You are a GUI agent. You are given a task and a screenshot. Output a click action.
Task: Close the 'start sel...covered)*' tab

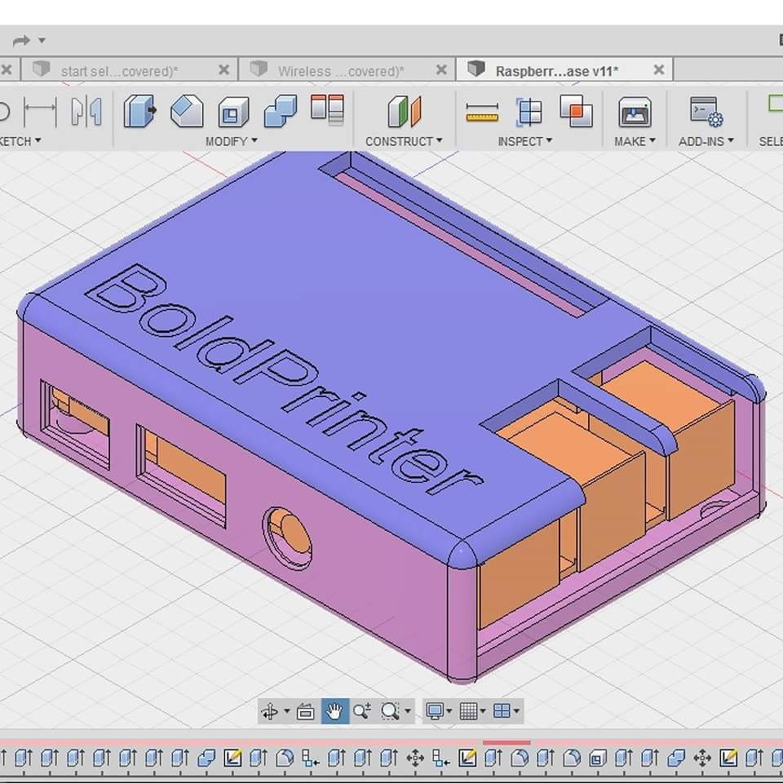tap(224, 70)
